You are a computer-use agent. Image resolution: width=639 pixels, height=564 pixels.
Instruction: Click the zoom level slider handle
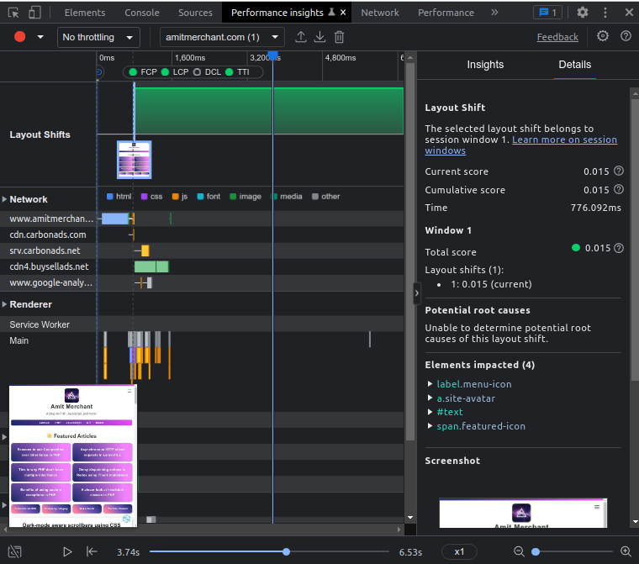pos(536,551)
